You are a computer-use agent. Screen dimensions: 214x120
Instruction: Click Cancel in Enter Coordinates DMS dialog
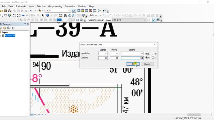click(147, 64)
